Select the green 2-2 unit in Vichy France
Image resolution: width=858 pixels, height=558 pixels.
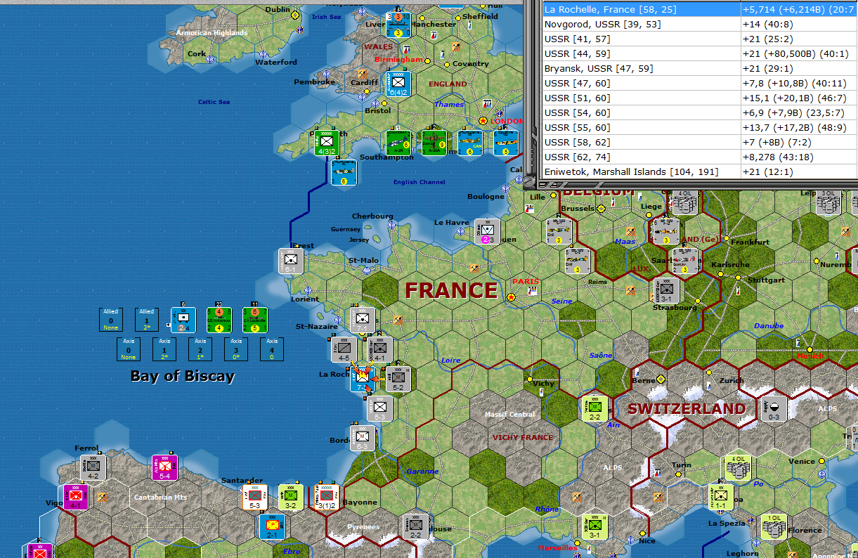[595, 408]
